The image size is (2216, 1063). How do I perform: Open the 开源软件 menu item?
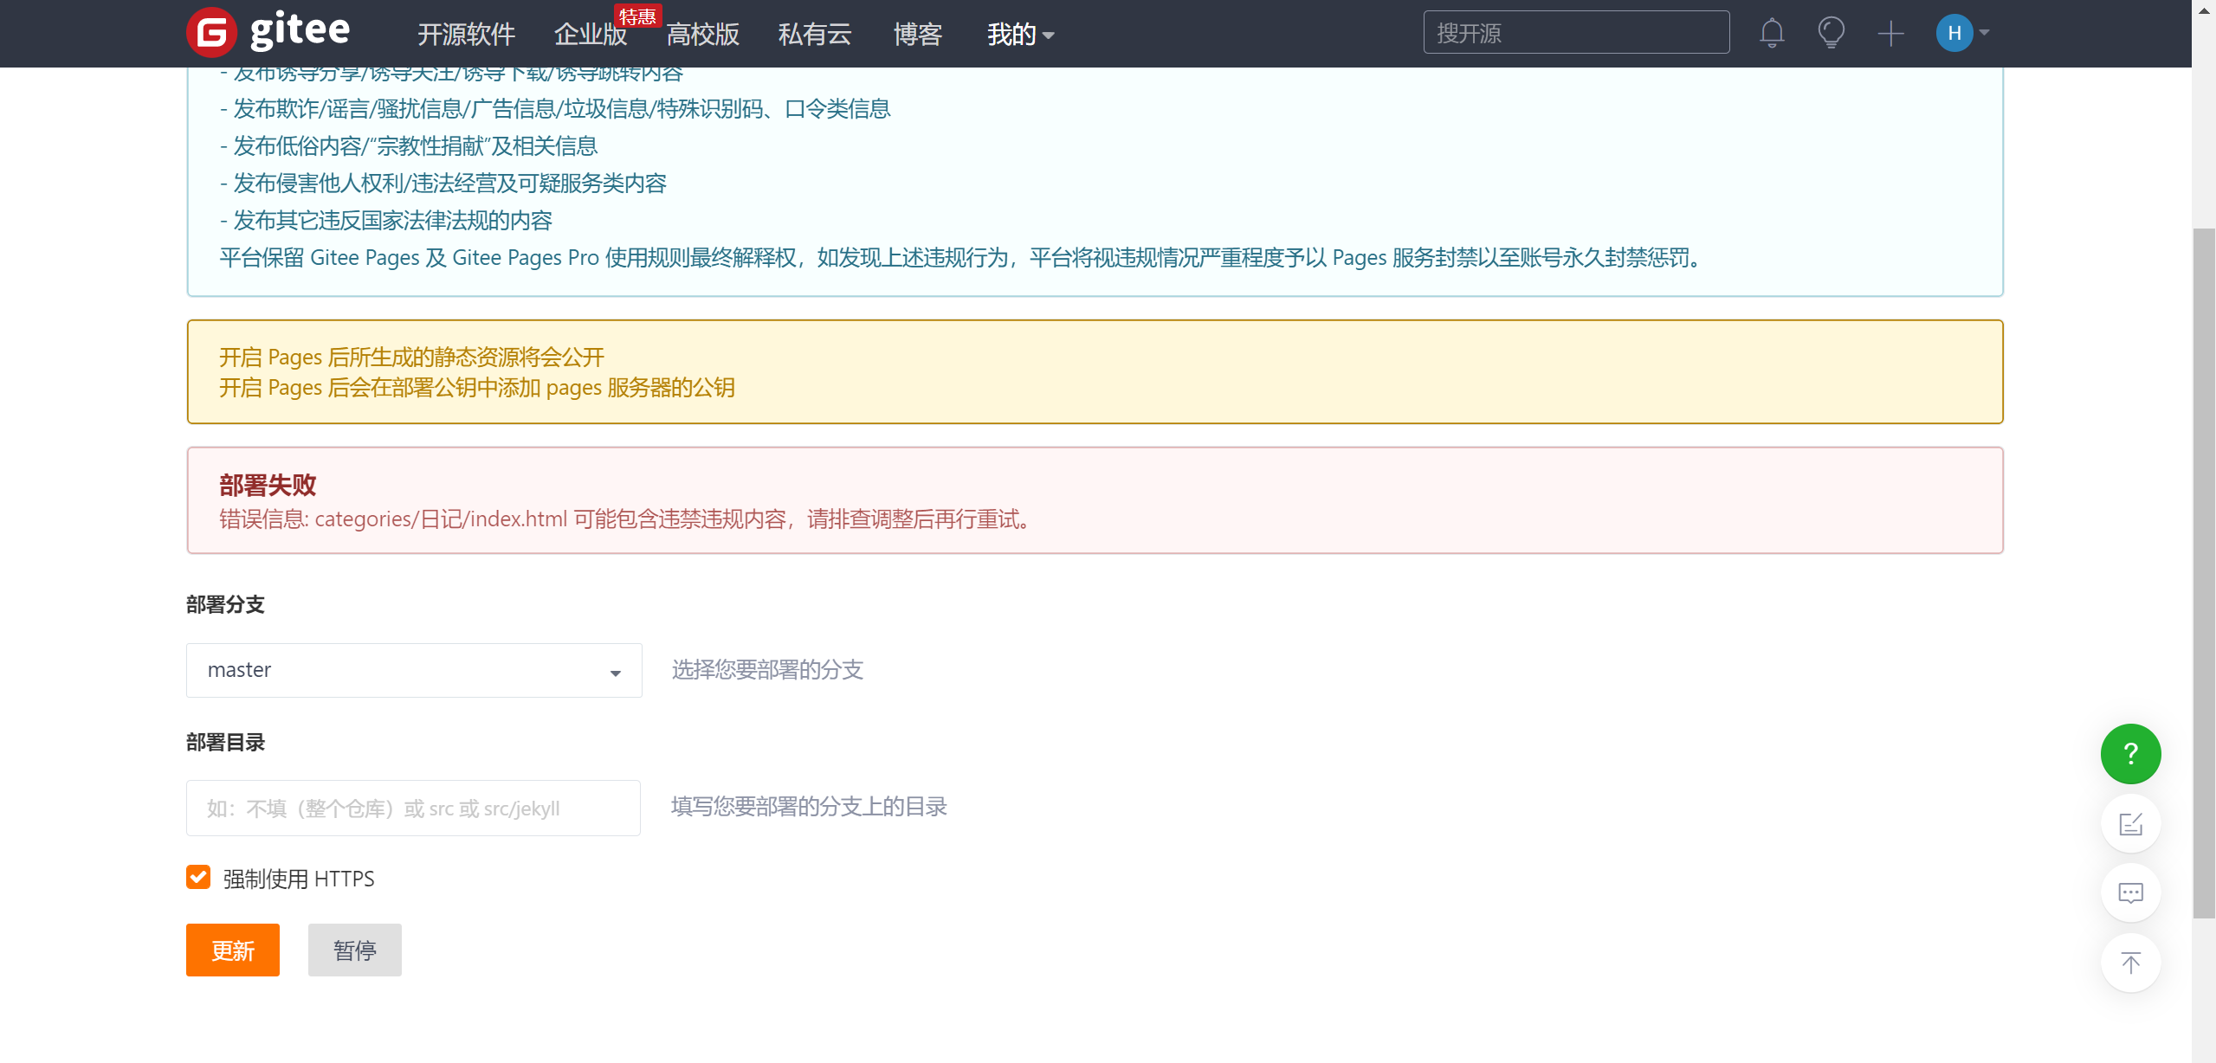click(x=466, y=34)
